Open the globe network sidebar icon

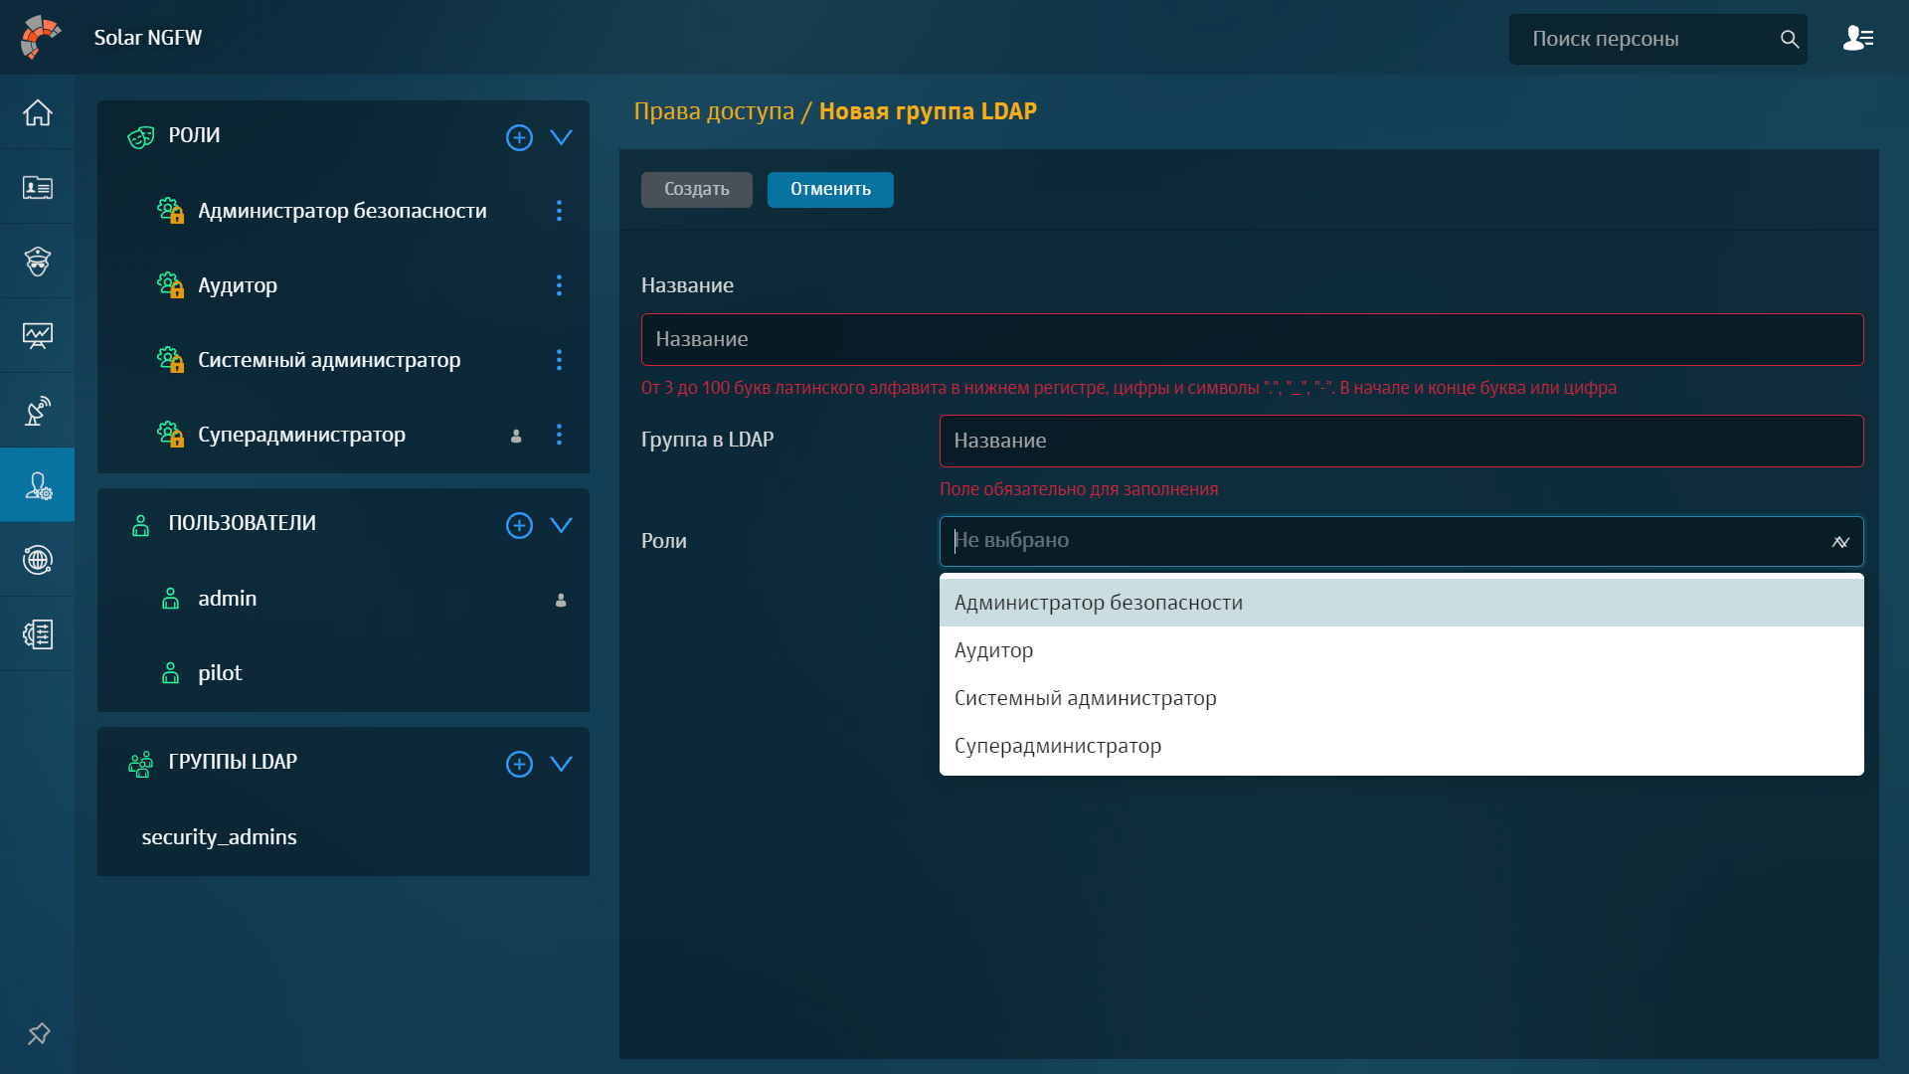[38, 560]
